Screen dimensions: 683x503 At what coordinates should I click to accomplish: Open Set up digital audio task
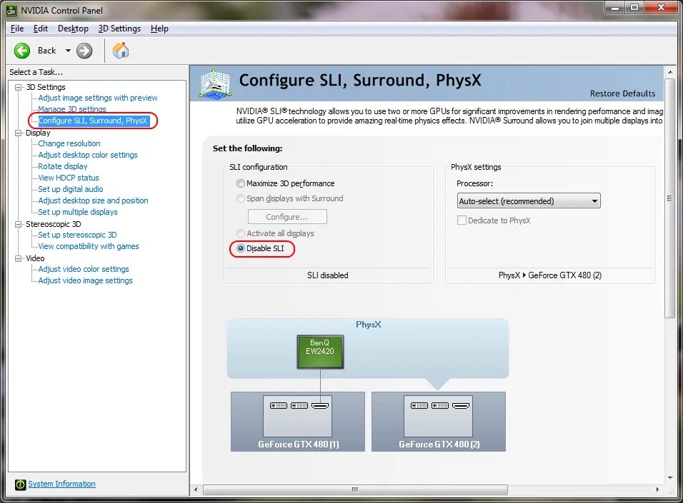pos(71,189)
